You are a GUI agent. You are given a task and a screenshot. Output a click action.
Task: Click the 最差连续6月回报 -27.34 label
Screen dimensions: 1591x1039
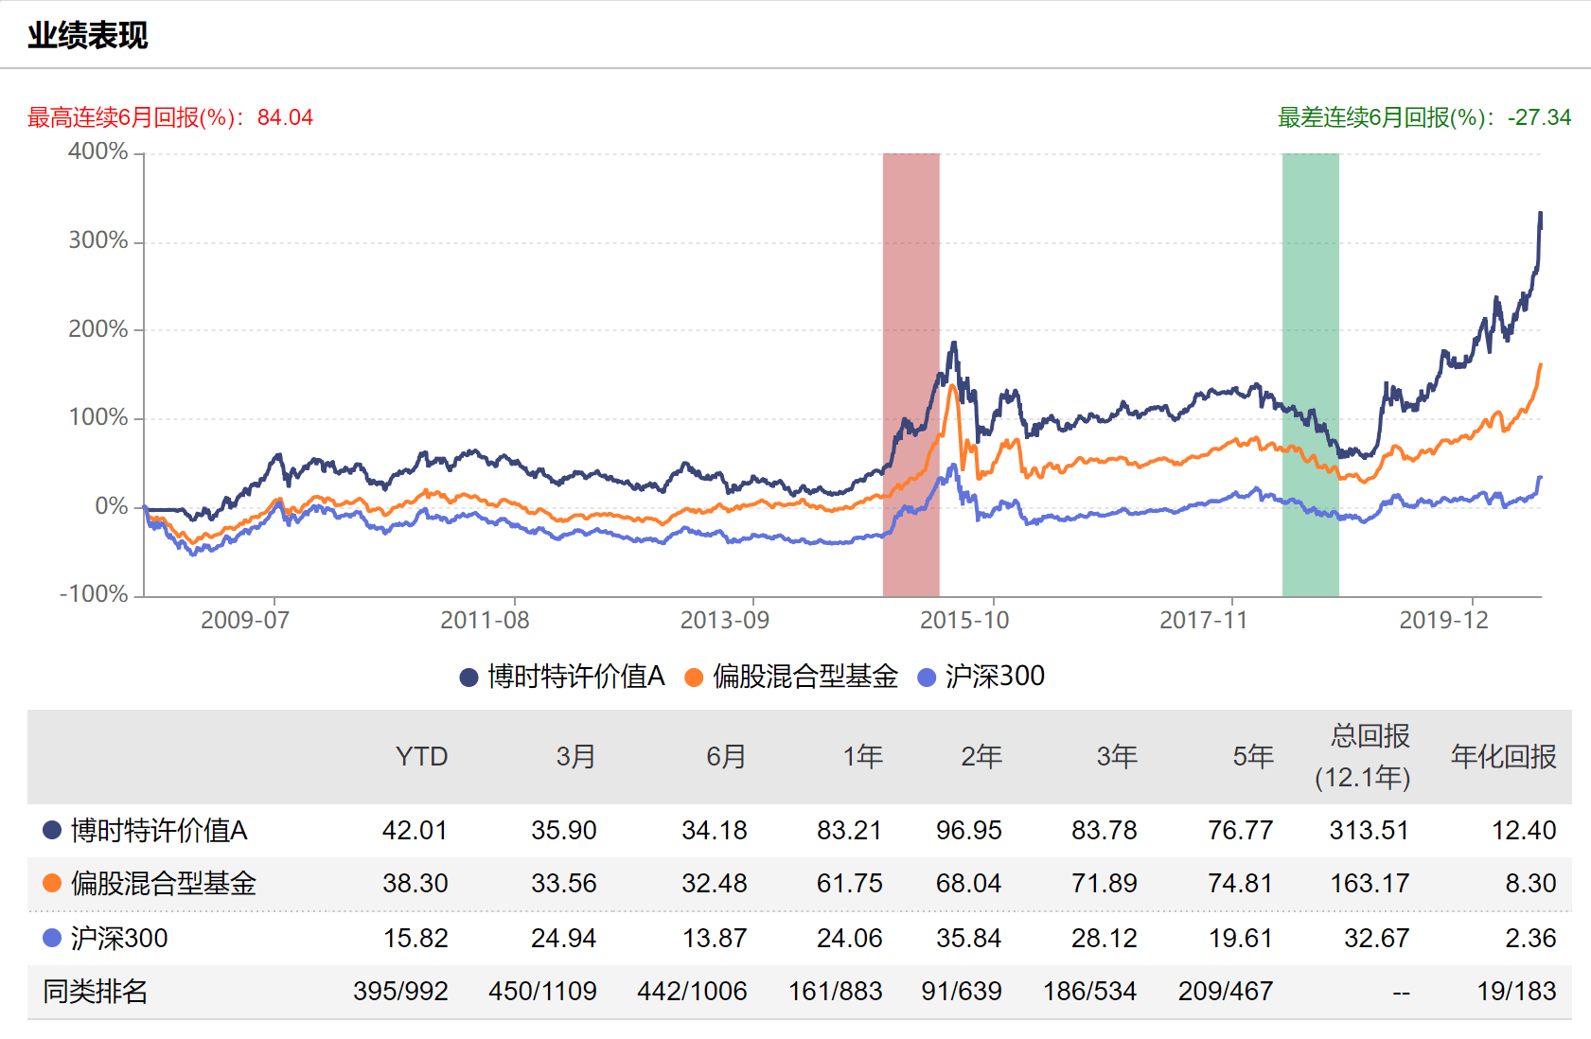click(1423, 116)
